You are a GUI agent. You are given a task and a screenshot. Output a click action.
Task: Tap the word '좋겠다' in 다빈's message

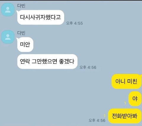67,62
